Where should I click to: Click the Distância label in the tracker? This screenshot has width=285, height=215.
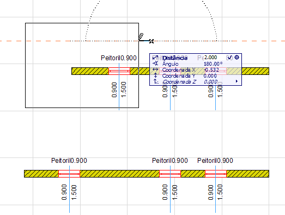[x=175, y=58]
